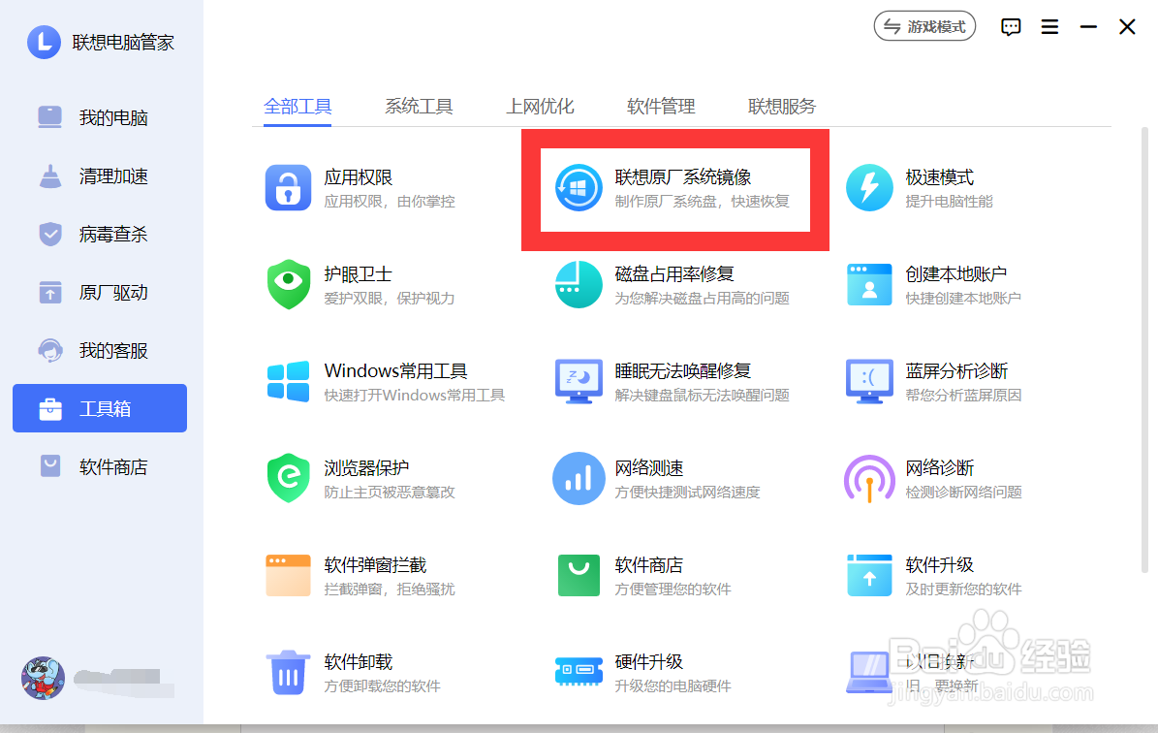The width and height of the screenshot is (1158, 733).
Task: Open Windows常用工具 logo icon
Action: (288, 381)
